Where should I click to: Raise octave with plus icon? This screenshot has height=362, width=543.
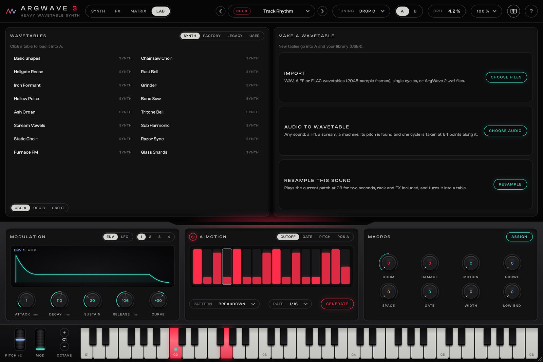pyautogui.click(x=64, y=332)
